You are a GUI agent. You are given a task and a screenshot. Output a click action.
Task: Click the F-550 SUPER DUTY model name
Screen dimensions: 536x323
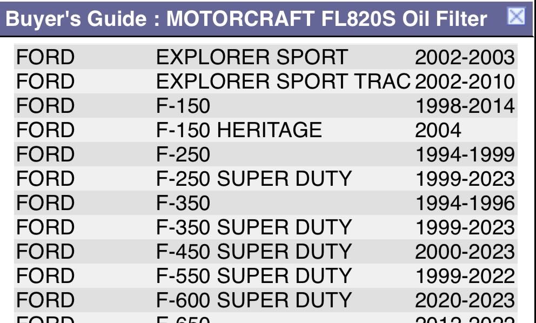point(253,276)
